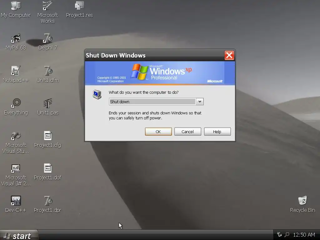Open the Start menu
This screenshot has width=320, height=240.
click(x=19, y=235)
